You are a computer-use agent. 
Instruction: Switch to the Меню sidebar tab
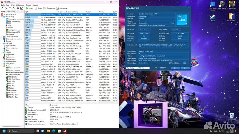coord(3,11)
